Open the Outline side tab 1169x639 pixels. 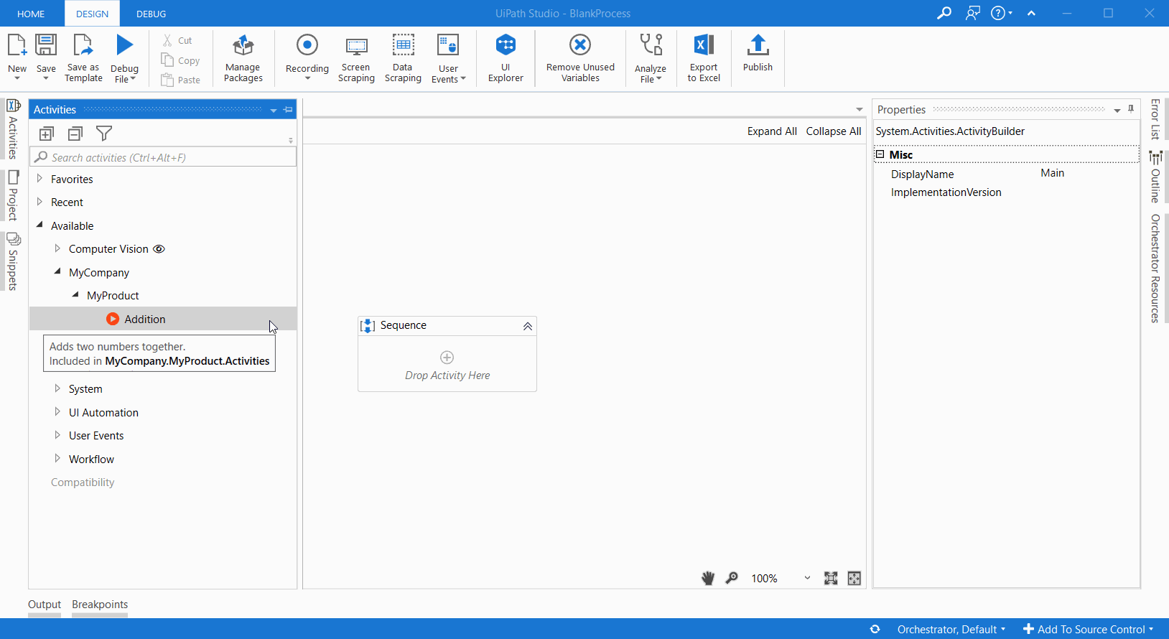(1155, 177)
